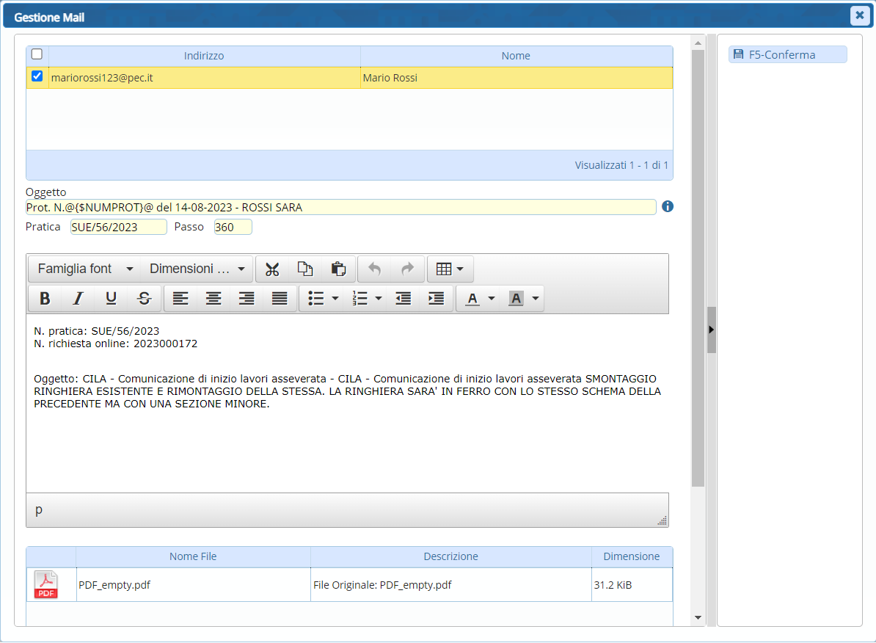
Task: Apply Strikethrough formatting
Action: coord(145,299)
